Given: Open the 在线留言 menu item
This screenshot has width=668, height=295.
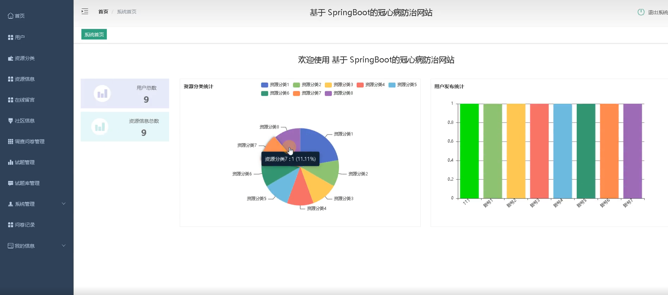Looking at the screenshot, I should click(x=37, y=100).
